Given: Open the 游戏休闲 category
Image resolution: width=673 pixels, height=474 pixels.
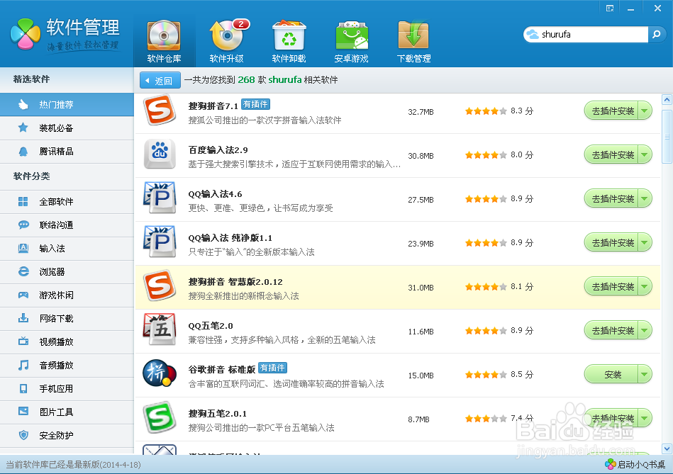Looking at the screenshot, I should pos(67,295).
